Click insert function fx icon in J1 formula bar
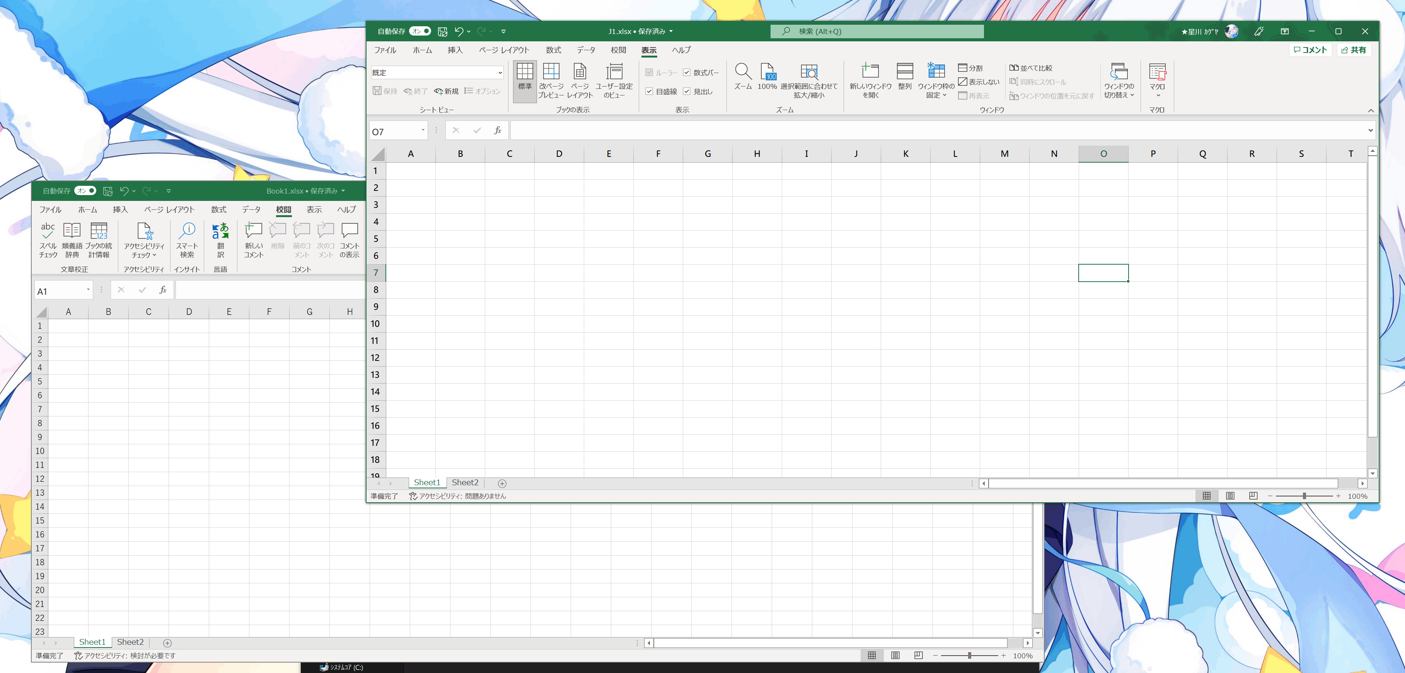Screen dimensions: 1405x673 [x=498, y=130]
